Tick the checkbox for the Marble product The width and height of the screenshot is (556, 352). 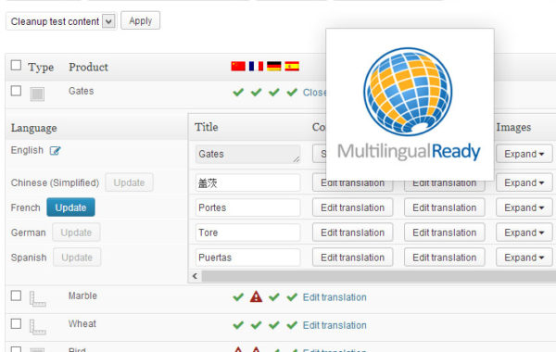(16, 295)
